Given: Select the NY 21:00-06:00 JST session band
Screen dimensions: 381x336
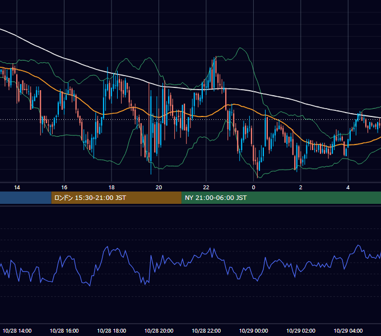Looking at the screenshot, I should click(x=281, y=198).
